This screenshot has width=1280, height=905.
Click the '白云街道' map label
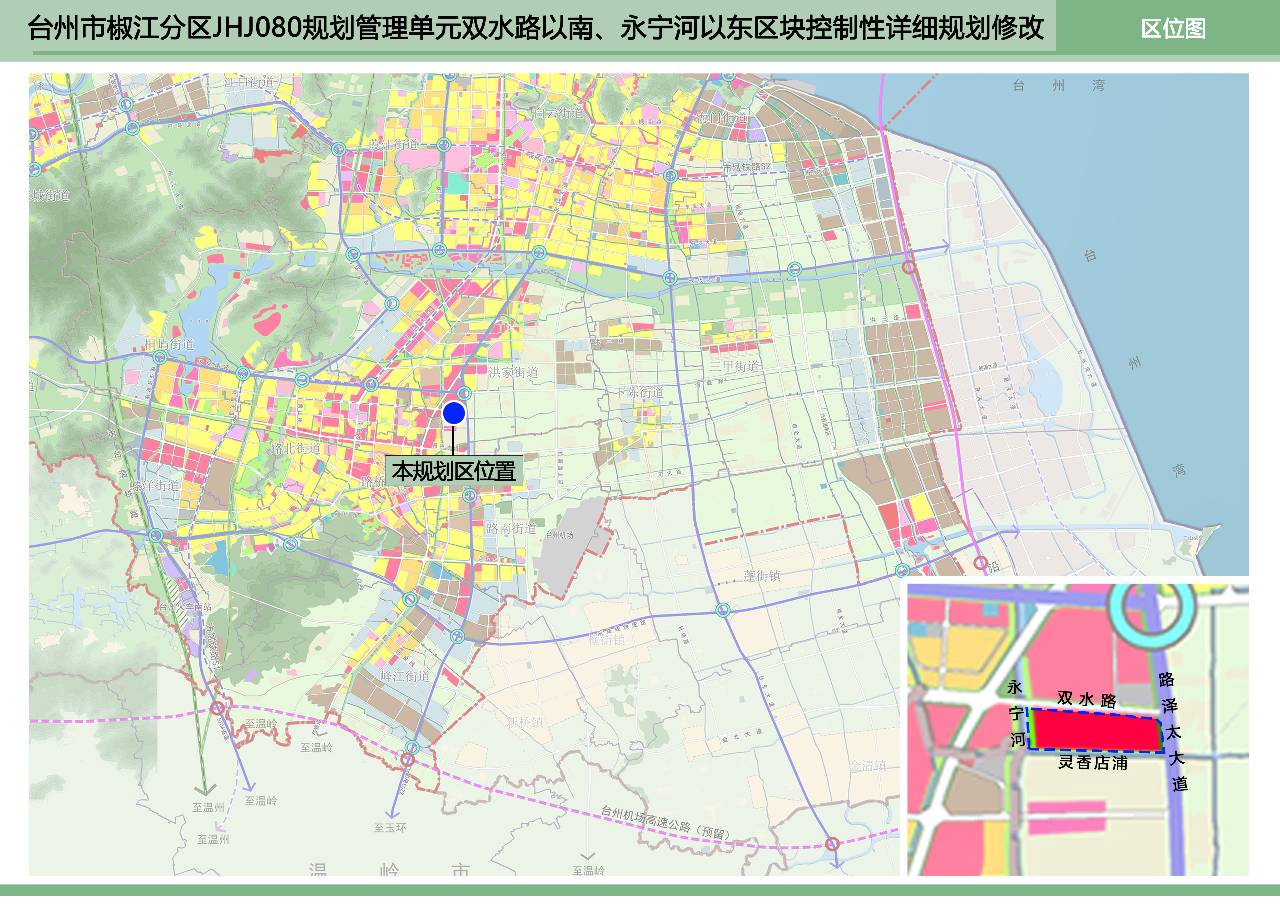[559, 113]
